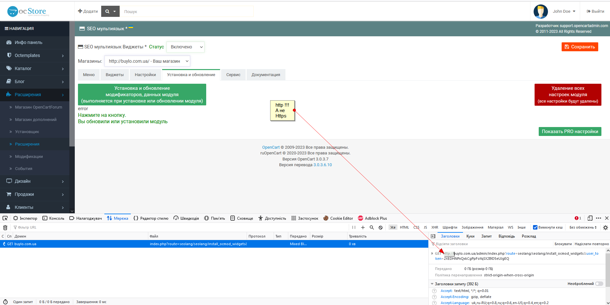Open Редактор стилю panel
This screenshot has width=610, height=305.
pos(151,218)
